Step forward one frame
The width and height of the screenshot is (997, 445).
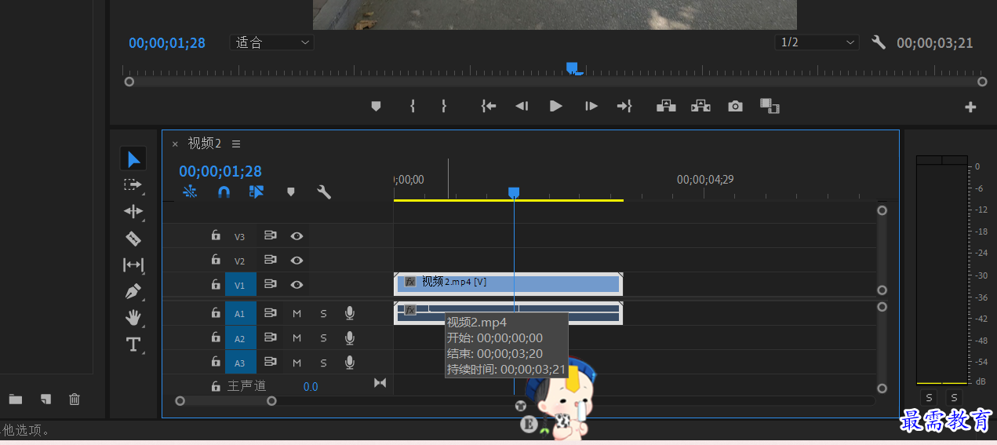click(591, 106)
